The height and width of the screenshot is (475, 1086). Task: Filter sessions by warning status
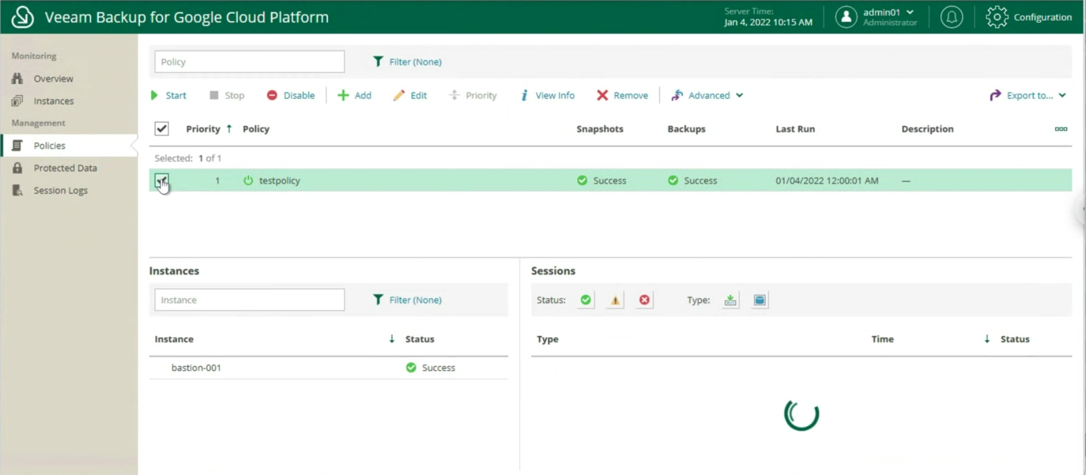point(615,300)
